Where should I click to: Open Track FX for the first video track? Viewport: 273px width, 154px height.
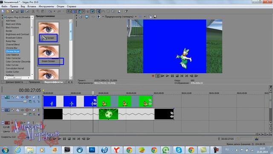tap(22, 97)
